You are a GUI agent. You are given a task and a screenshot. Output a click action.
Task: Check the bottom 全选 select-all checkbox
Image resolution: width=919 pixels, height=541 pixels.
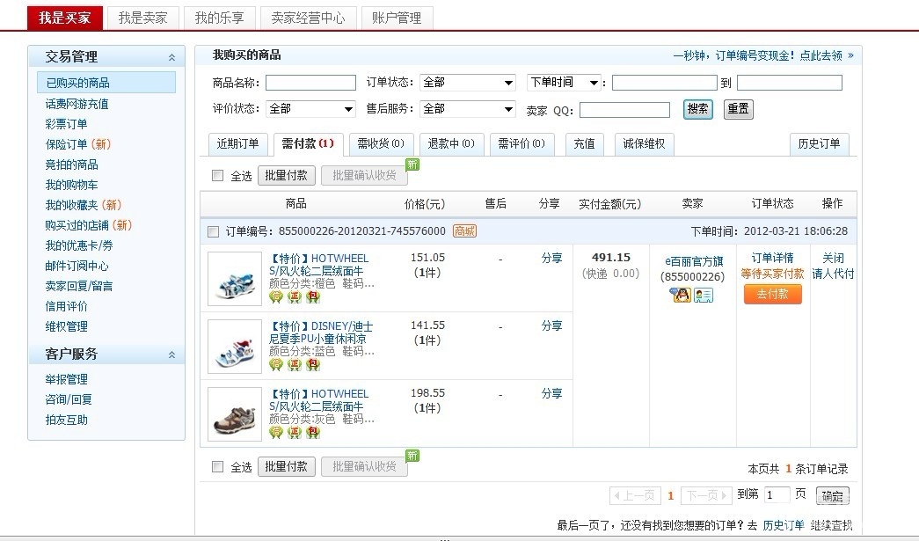pos(218,467)
